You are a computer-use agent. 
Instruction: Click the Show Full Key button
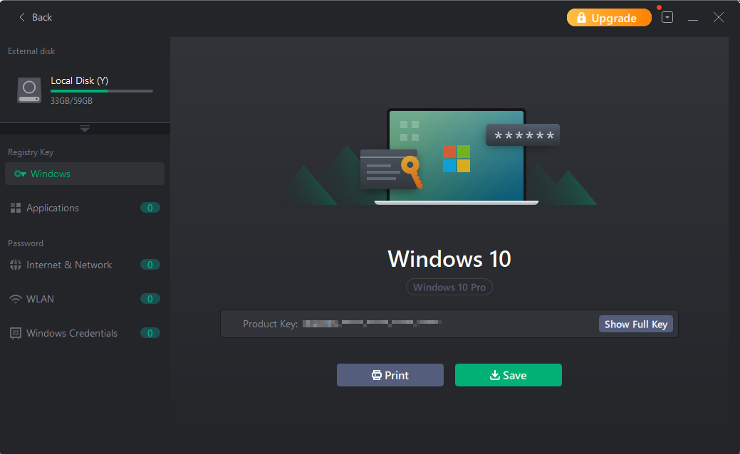pyautogui.click(x=636, y=324)
